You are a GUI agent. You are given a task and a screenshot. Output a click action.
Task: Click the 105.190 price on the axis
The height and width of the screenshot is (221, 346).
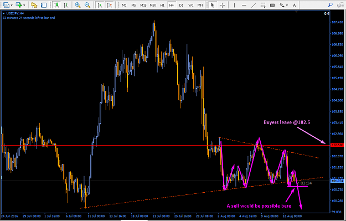(337, 78)
